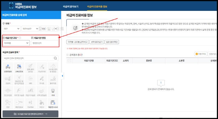218x119 pixels.
Task: Click the HIRA 비급여진료비 정보 title link
Action: [26, 5]
